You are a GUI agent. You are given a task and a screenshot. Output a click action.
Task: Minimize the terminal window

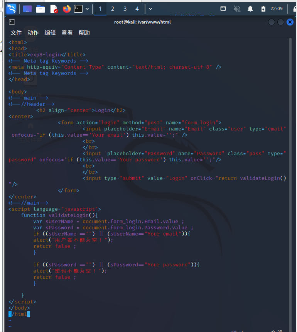click(x=272, y=22)
